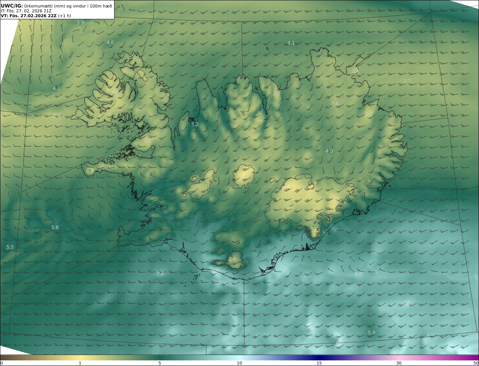Click the 30 tick label on the color scale
The image size is (479, 366).
coord(399,363)
